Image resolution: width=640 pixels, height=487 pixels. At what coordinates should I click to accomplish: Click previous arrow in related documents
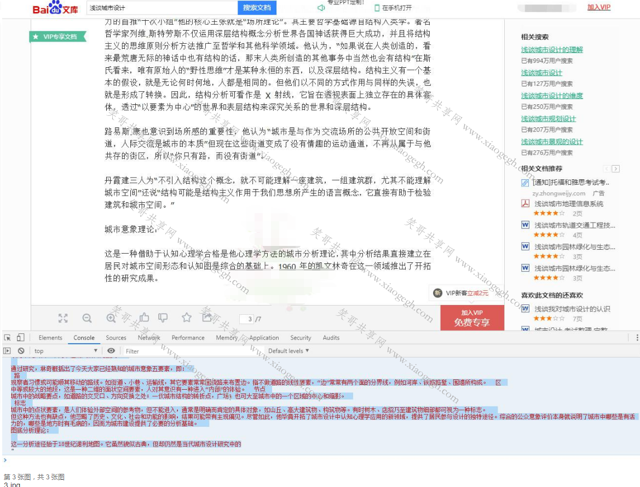click(607, 169)
